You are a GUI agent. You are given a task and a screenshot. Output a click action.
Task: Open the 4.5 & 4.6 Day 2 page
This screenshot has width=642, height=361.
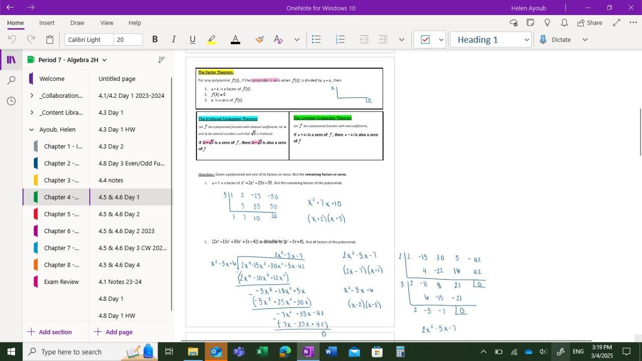coord(119,214)
